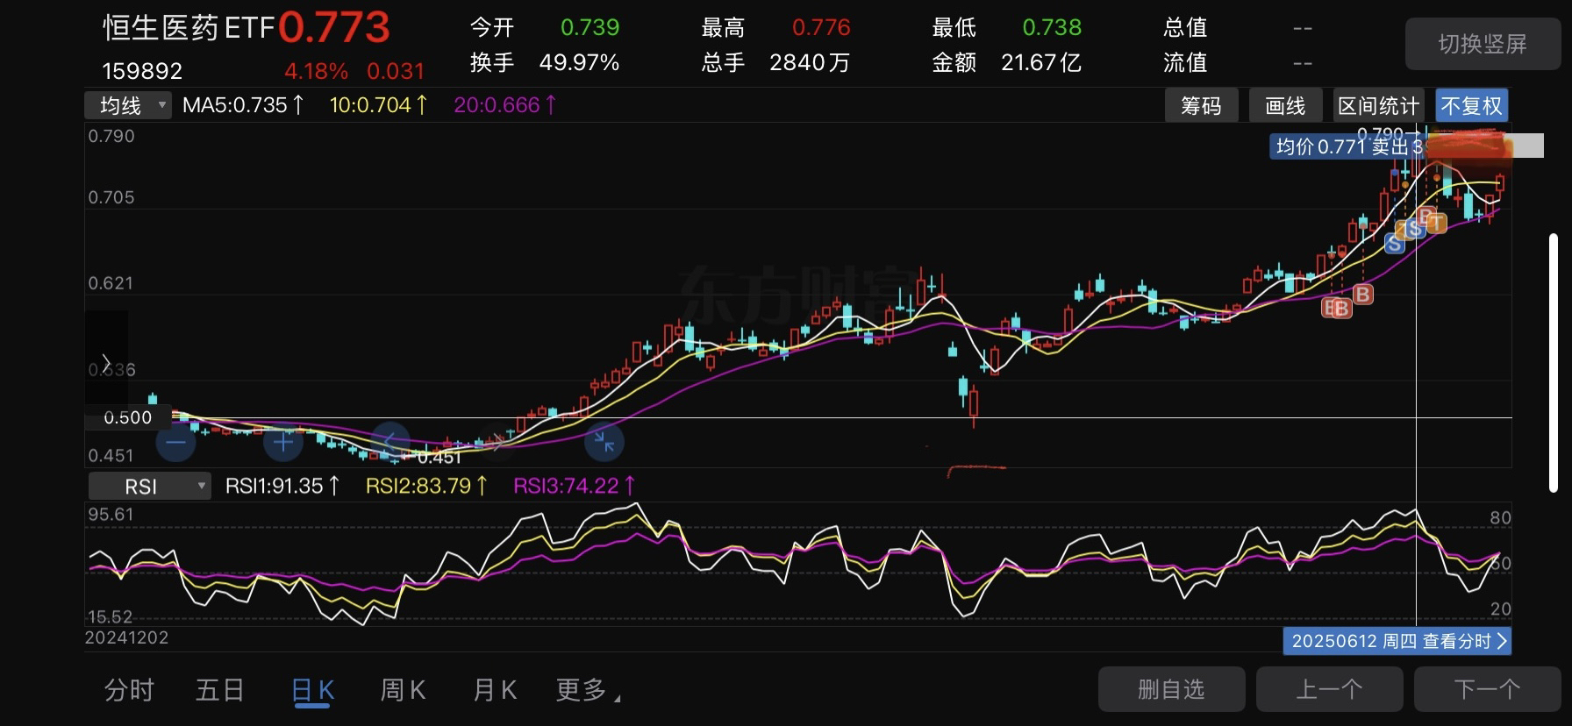Open 区间统计 interval statistics

click(1378, 106)
